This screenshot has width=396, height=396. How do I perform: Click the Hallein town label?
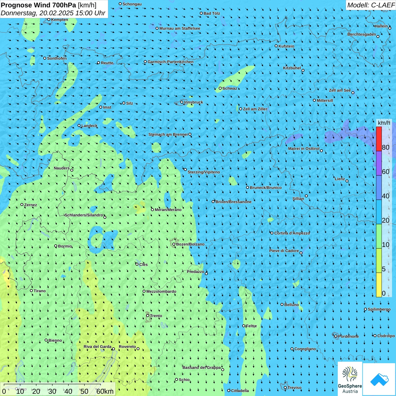pos(381,26)
